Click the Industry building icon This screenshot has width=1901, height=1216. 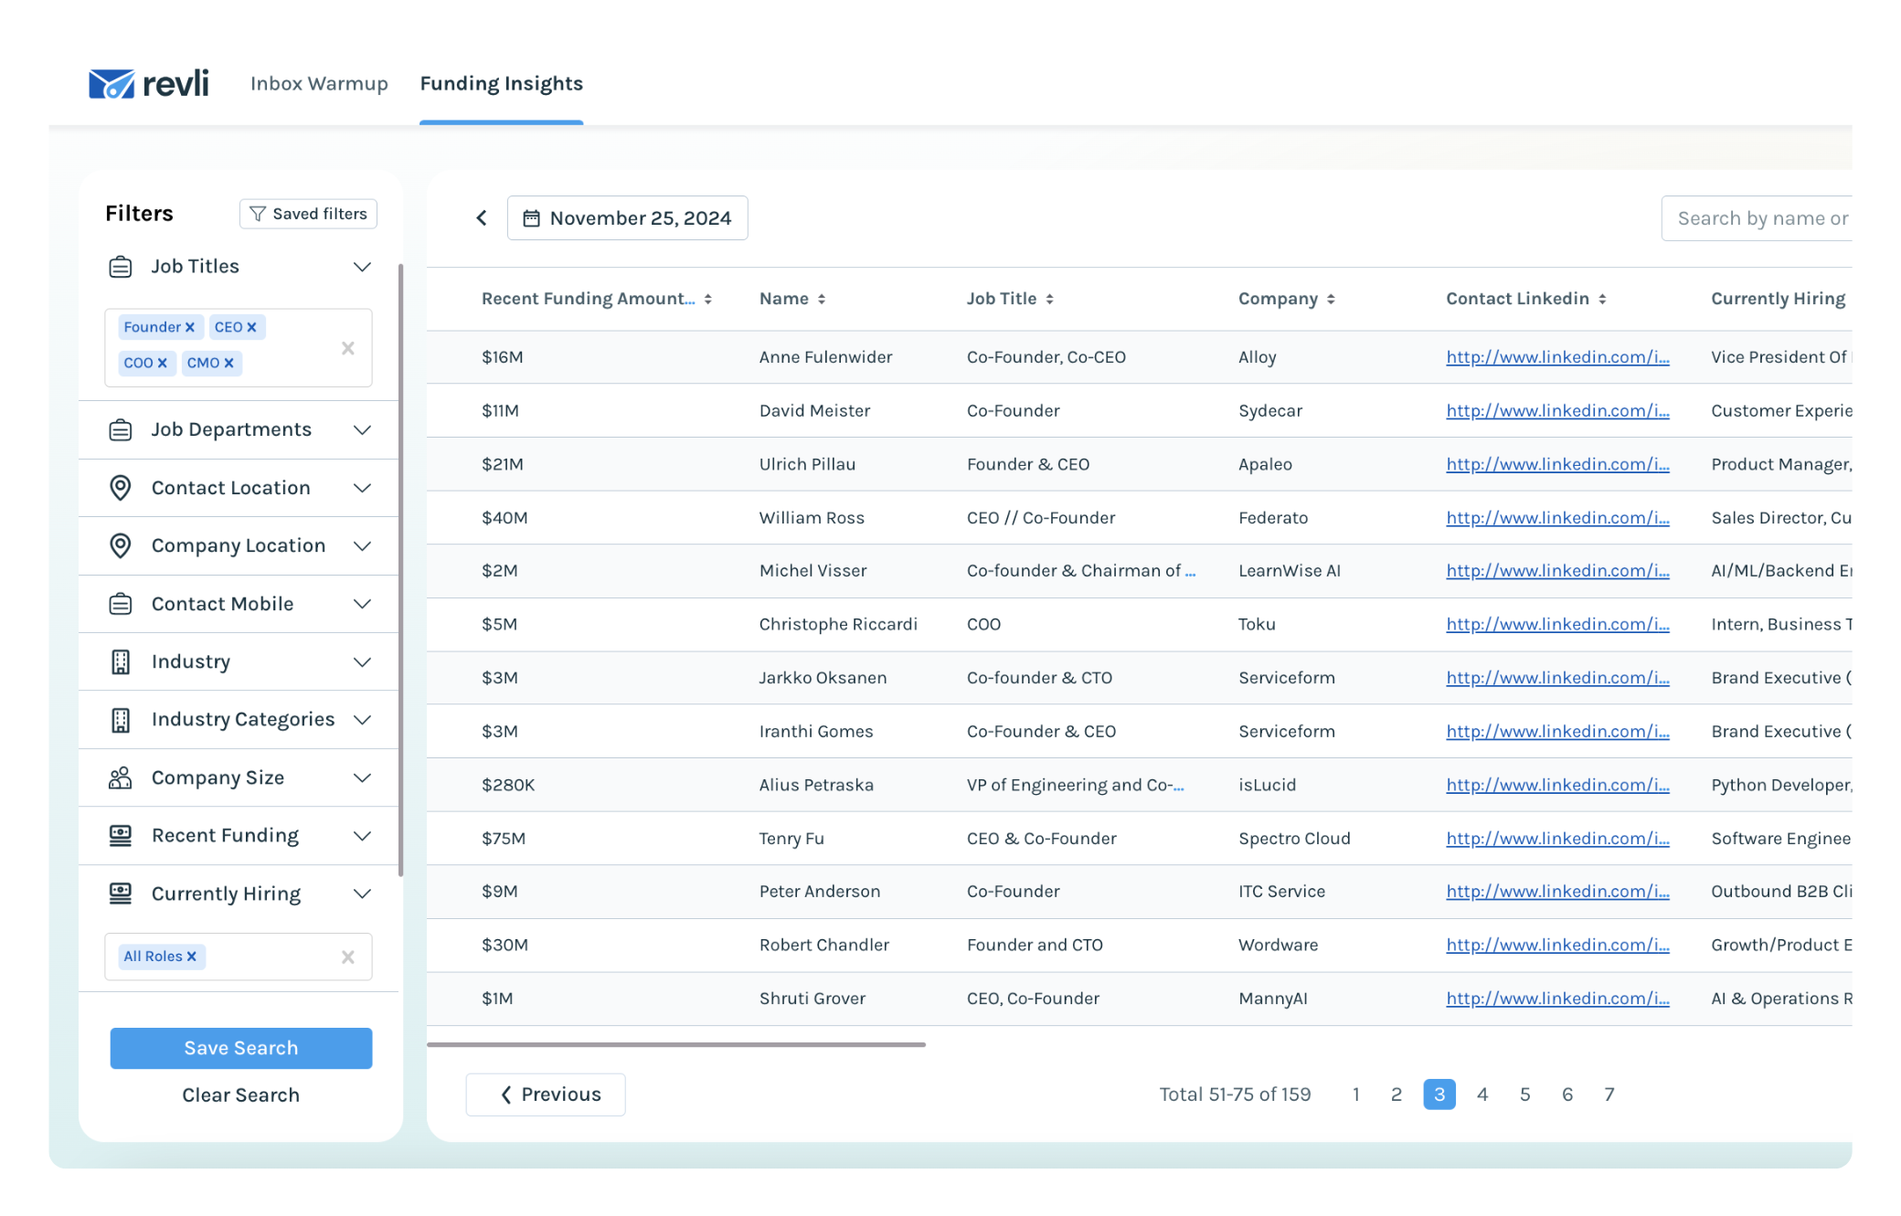pyautogui.click(x=121, y=661)
